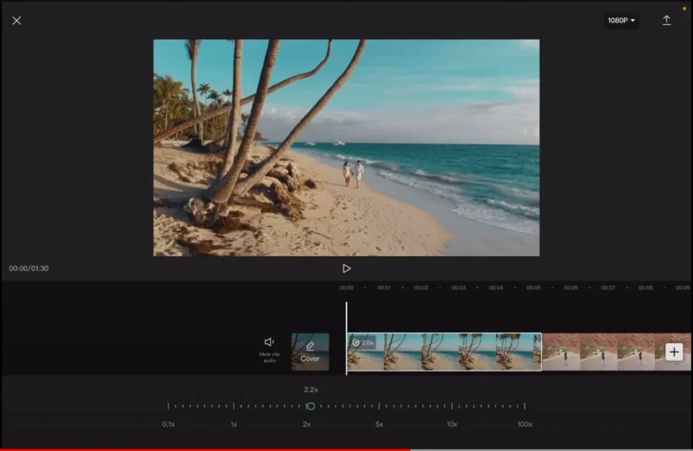693x451 pixels.
Task: Set speed to 1x on the slider
Action: (x=233, y=406)
